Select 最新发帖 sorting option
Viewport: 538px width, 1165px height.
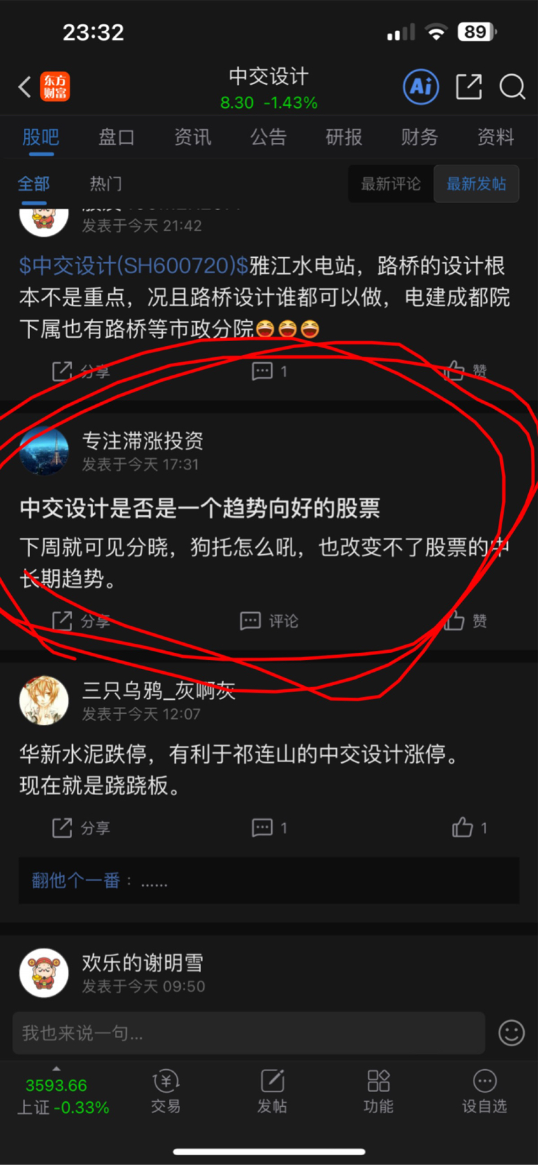pyautogui.click(x=476, y=184)
